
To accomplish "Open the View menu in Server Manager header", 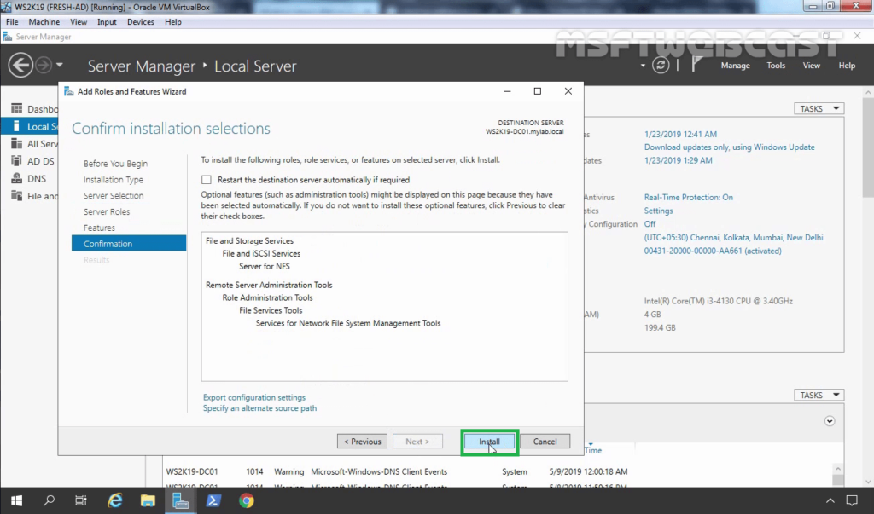I will click(811, 66).
